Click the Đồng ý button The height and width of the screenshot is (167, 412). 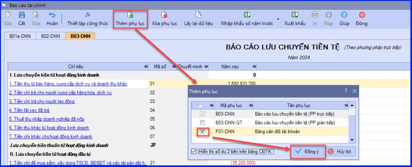coord(308,152)
